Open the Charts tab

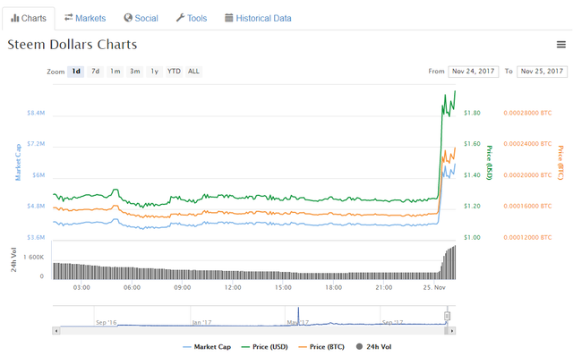29,18
